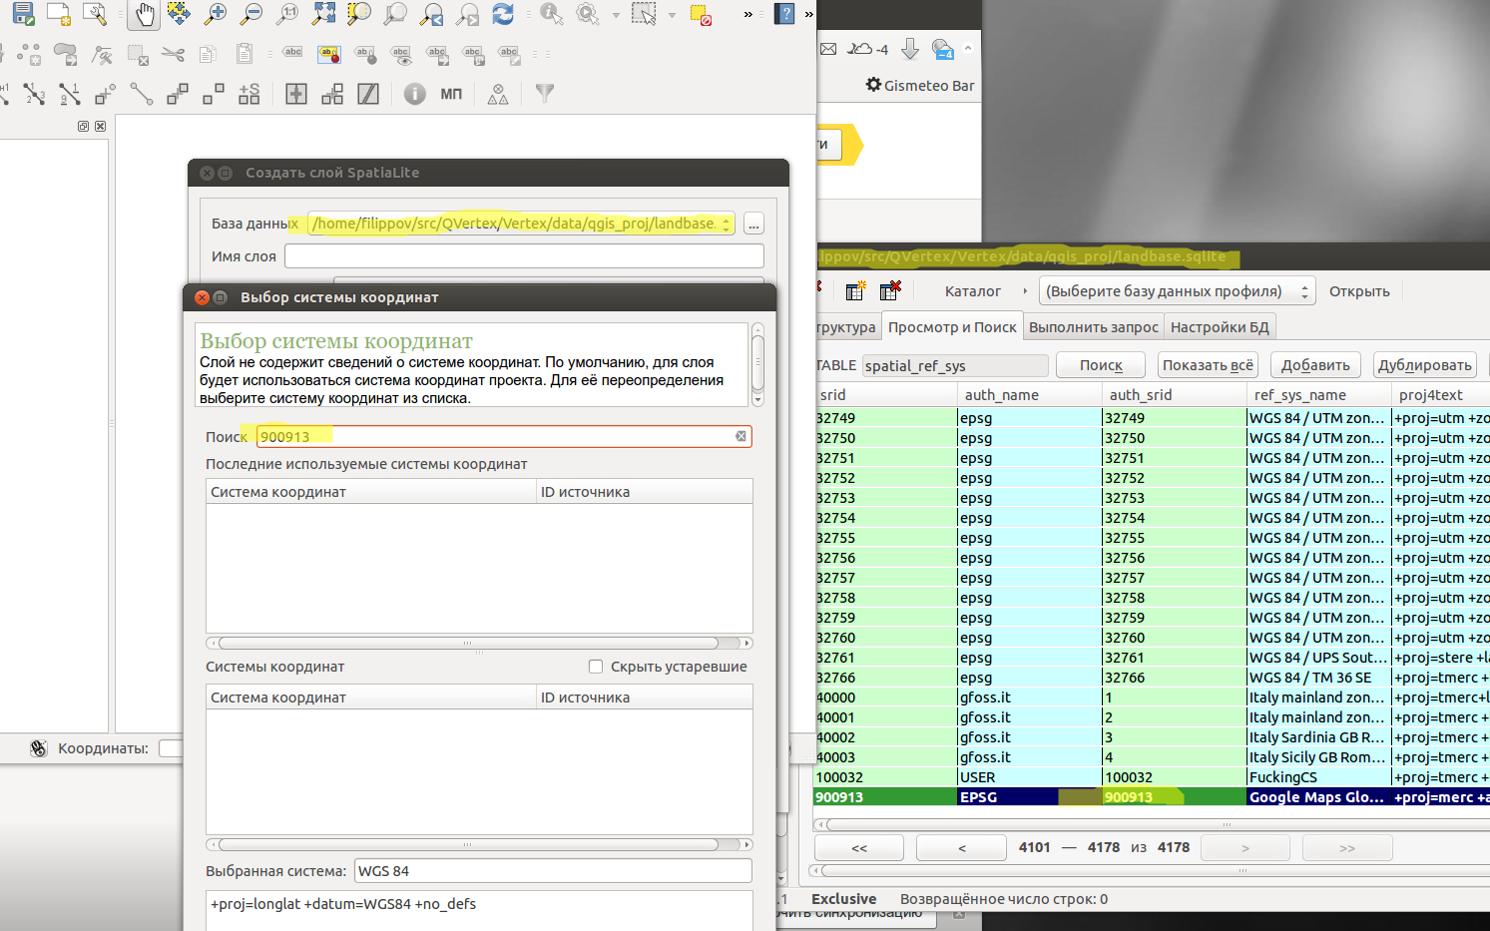Click the Zoom In magnifier tool
The height and width of the screenshot is (931, 1490).
click(215, 14)
